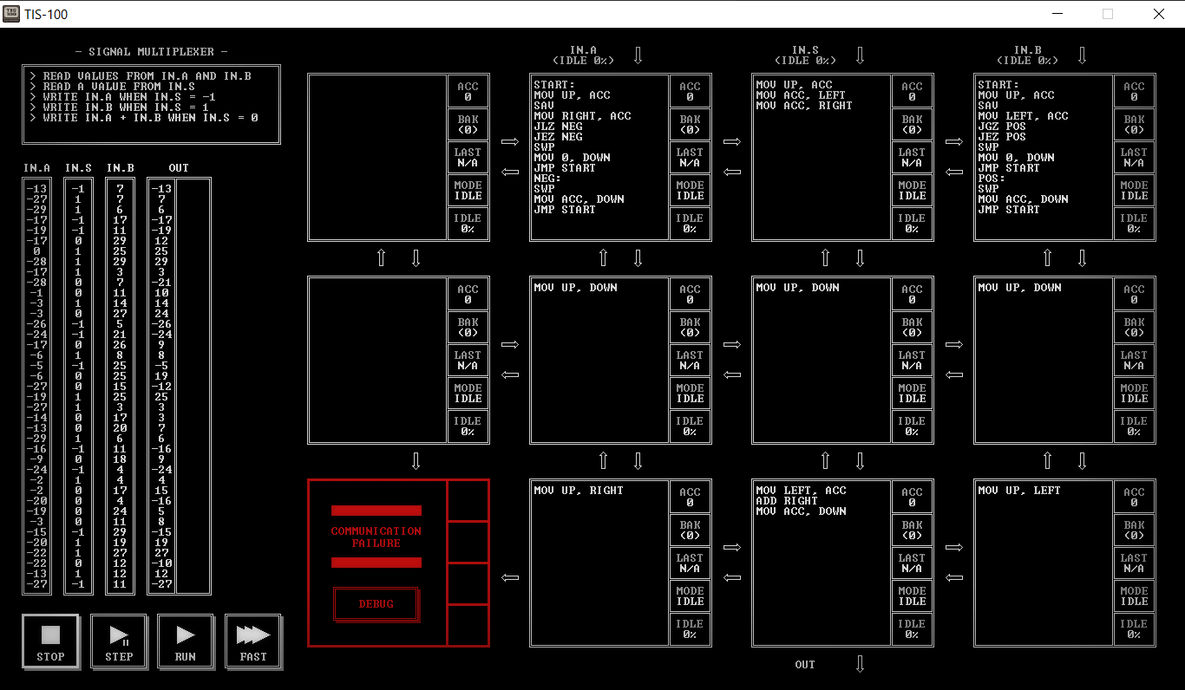Click down arrow below the IN.A node

click(638, 258)
